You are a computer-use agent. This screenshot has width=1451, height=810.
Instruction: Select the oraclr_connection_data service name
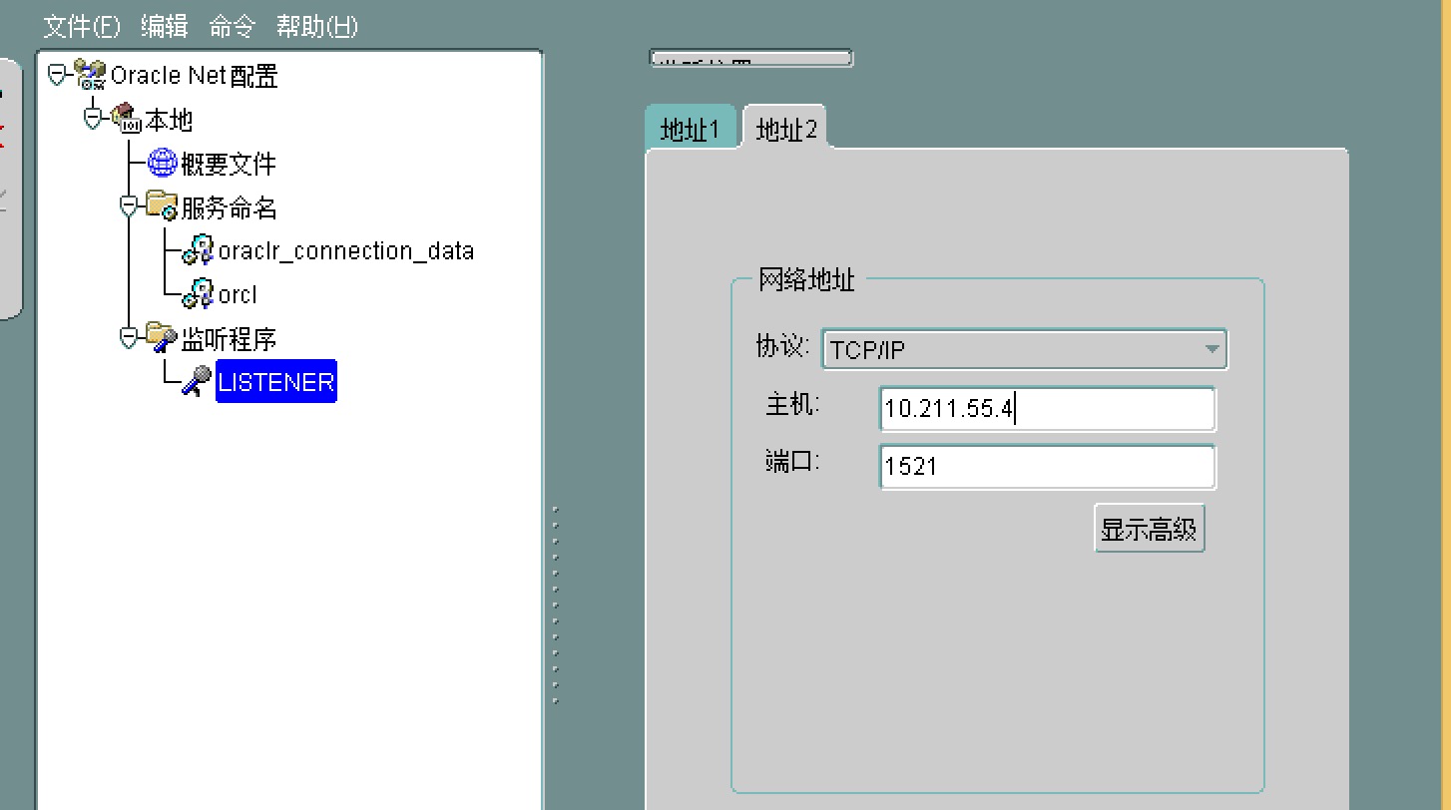point(346,250)
